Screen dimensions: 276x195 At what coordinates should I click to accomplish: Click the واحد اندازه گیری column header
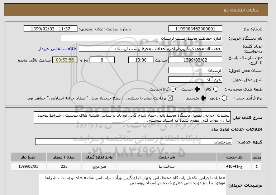point(99,157)
